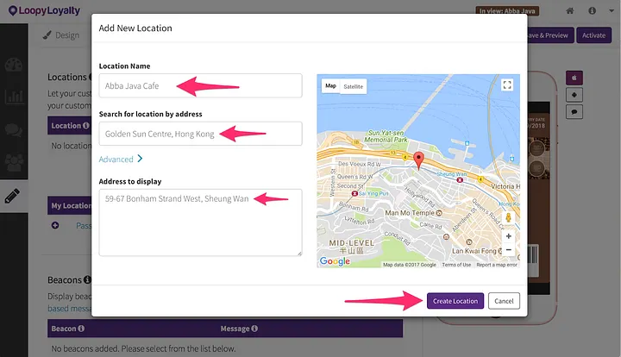Open the Design tab
This screenshot has width=621, height=357.
click(x=61, y=35)
